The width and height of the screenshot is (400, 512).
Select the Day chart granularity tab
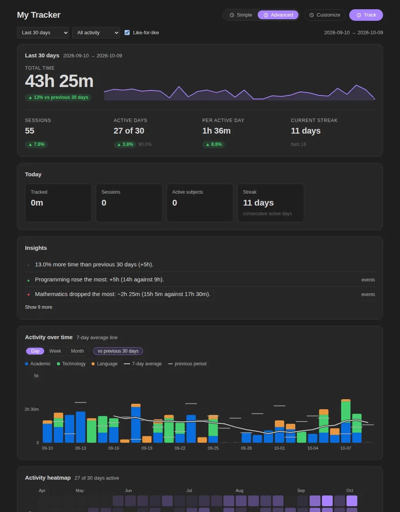35,351
